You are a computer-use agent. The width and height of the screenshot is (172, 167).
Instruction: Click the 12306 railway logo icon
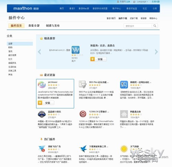(83, 114)
